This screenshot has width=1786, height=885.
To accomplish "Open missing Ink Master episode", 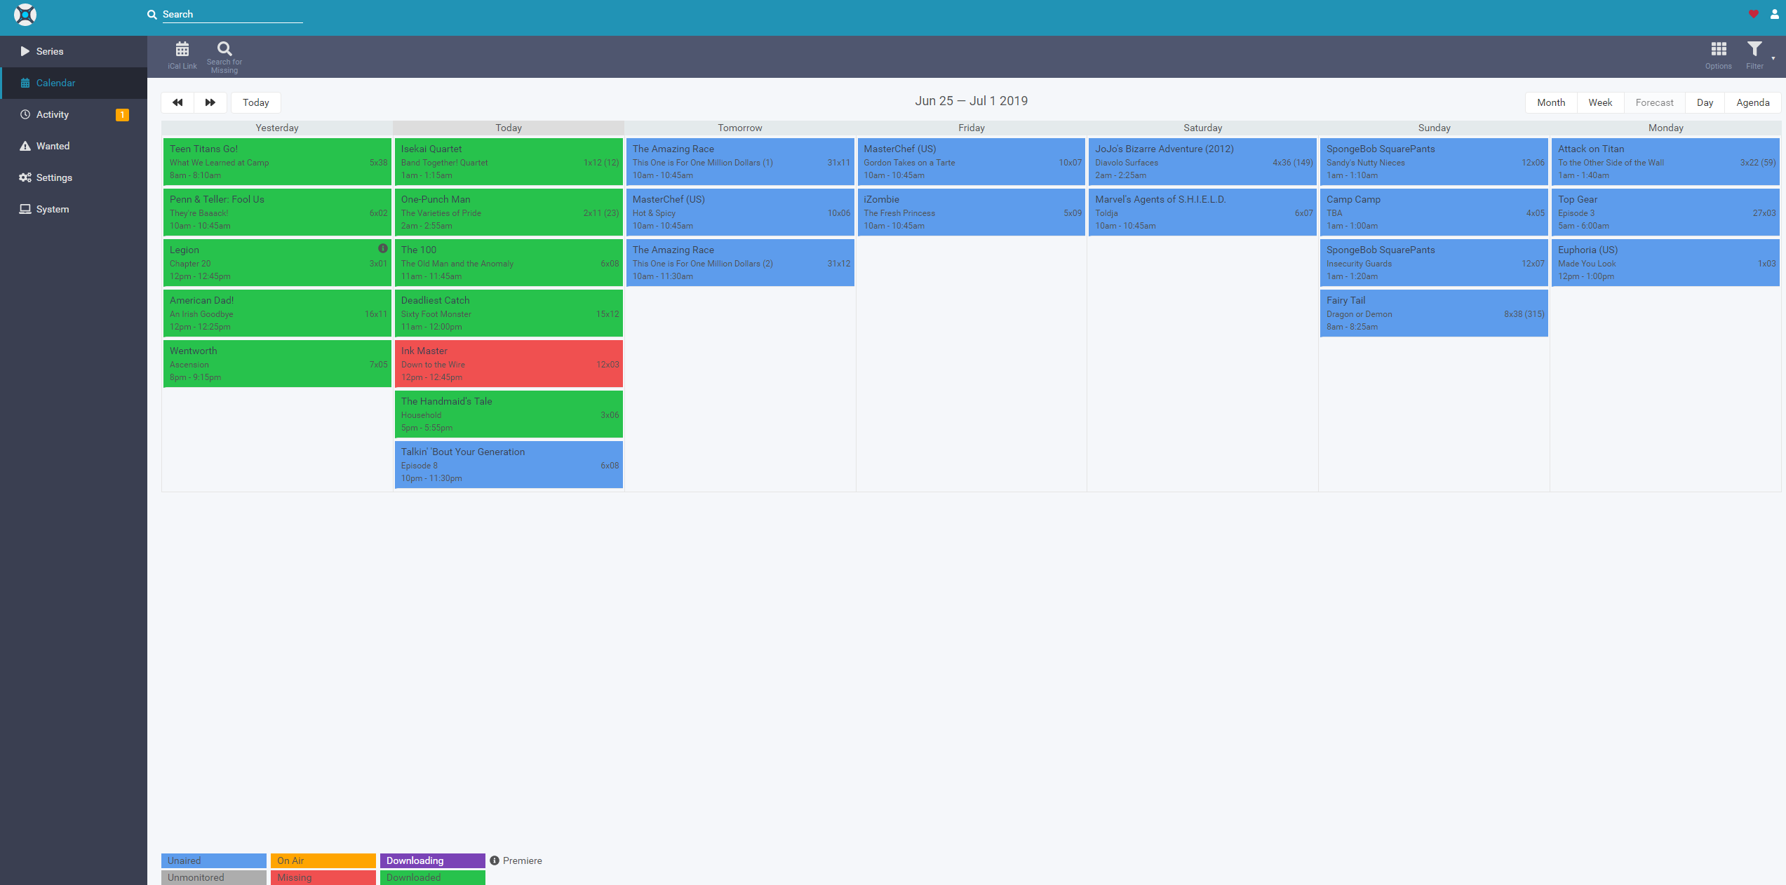I will (x=509, y=364).
